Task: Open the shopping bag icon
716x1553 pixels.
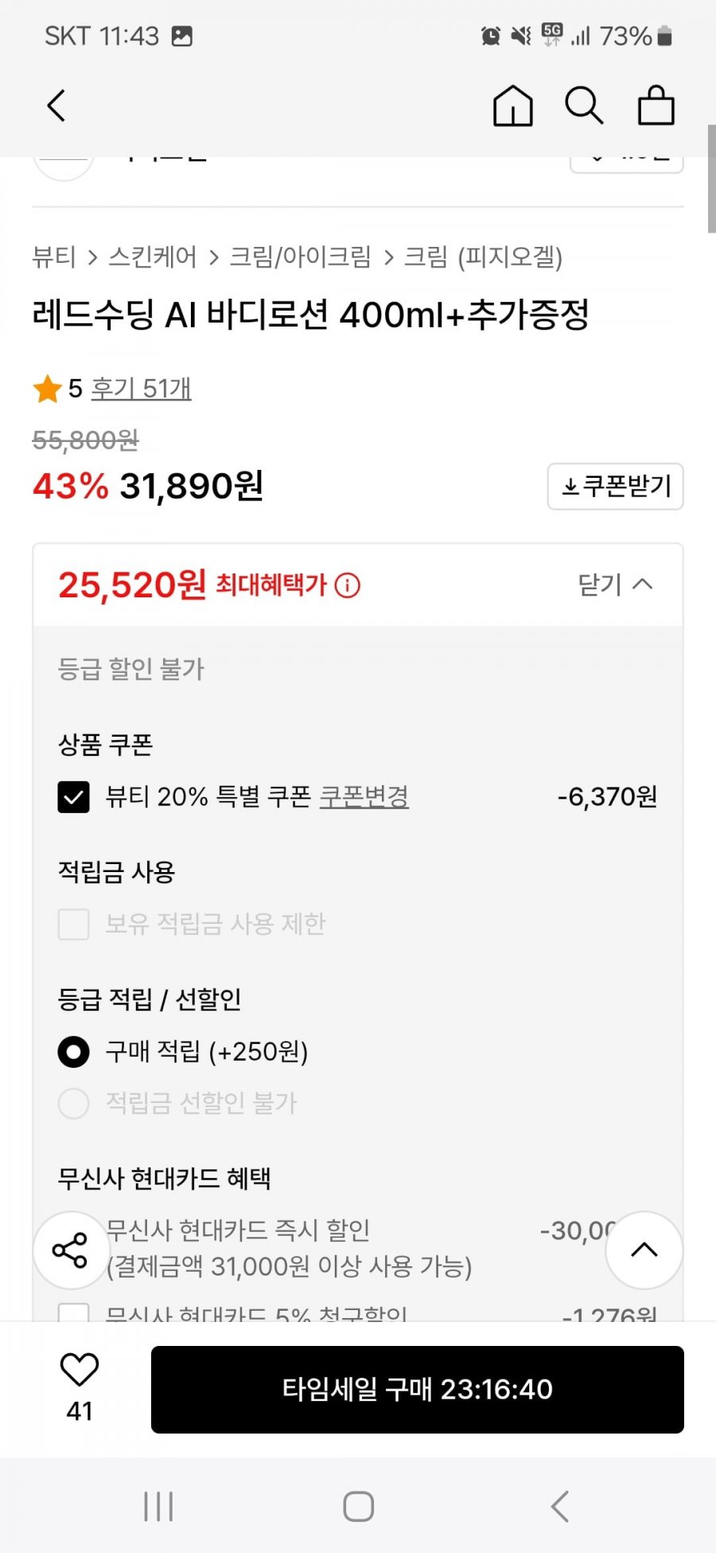Action: [x=656, y=106]
